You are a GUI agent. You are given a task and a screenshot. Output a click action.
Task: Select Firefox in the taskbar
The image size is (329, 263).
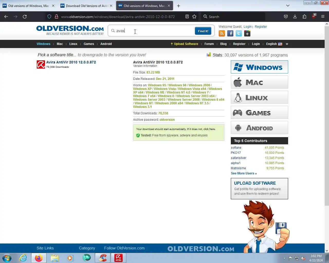click(x=39, y=258)
